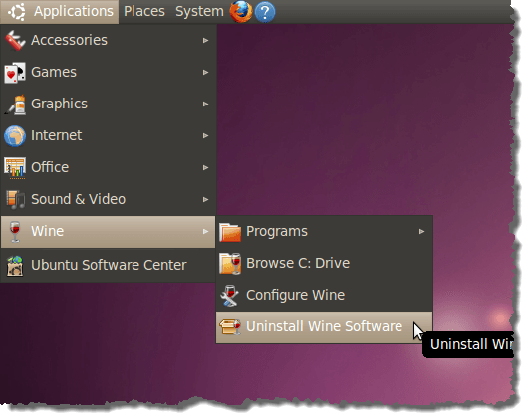Click the Office chart icon
The width and height of the screenshot is (531, 420).
pos(15,168)
